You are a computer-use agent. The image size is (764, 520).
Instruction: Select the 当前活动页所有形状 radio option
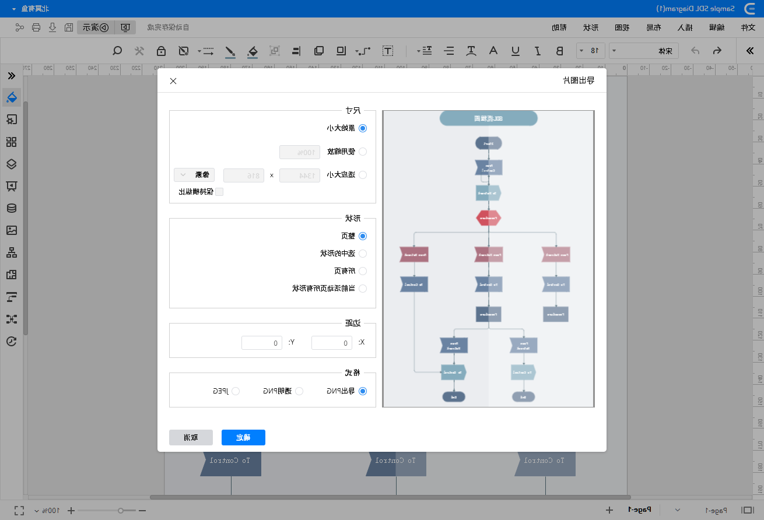(362, 289)
